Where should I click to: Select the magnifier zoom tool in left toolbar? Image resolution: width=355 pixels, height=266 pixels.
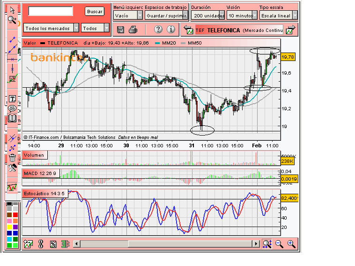pyautogui.click(x=12, y=20)
